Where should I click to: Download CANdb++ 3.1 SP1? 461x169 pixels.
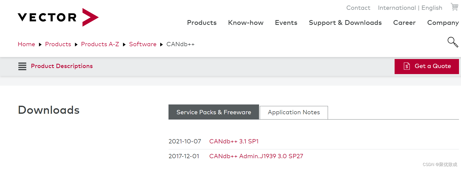[234, 141]
